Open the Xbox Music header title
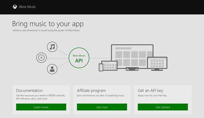Screen dimensions: 204x118 [x=27, y=7]
